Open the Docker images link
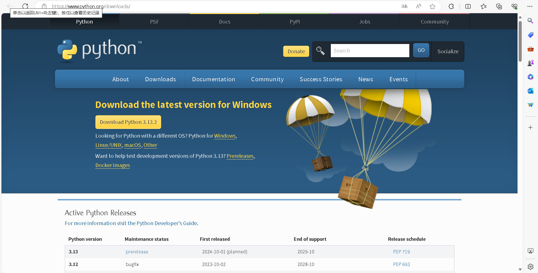Viewport: 538px width, 273px height. pyautogui.click(x=113, y=165)
